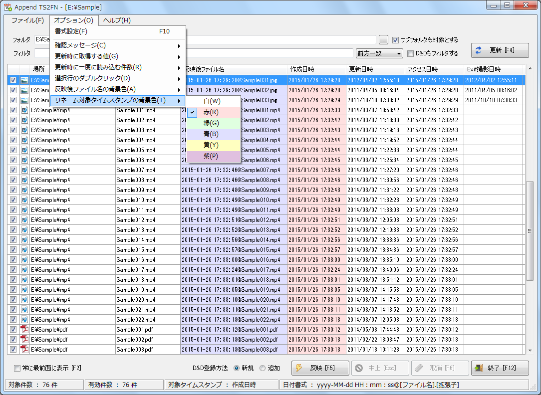Click the image file icon in first row
Screen dimensions: 541x395
click(24, 80)
